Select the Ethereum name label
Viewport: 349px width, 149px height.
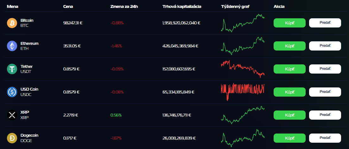tap(29, 43)
